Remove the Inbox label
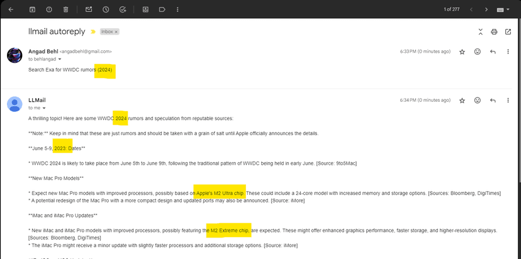 (x=116, y=32)
